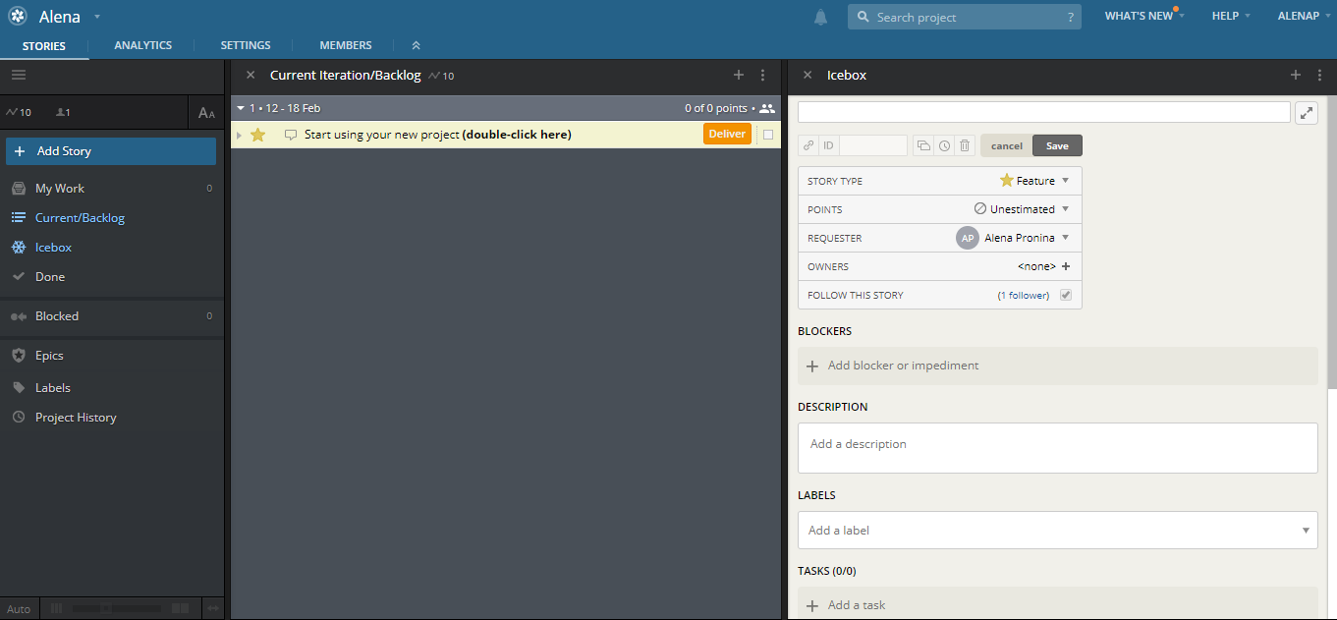
Task: Open the Alena project switcher dropdown
Action: (96, 17)
